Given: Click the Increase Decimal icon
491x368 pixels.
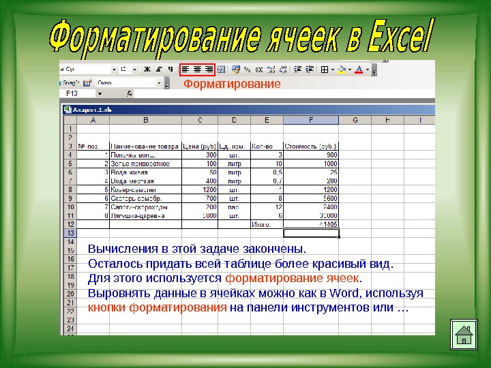Looking at the screenshot, I should [x=271, y=70].
